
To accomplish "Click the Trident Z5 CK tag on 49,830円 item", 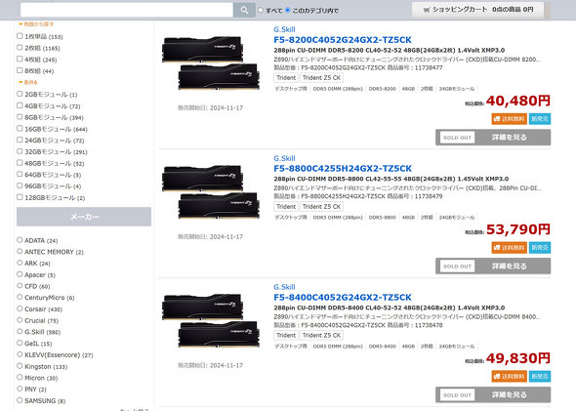I will (321, 335).
